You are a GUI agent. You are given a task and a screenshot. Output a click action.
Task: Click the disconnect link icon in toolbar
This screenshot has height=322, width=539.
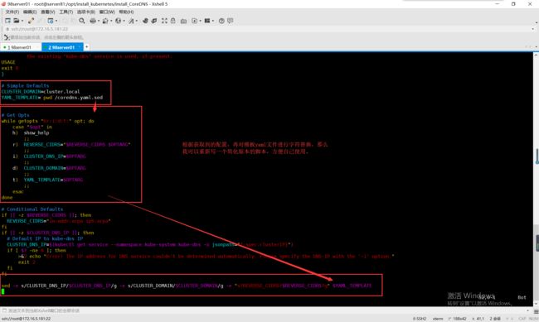point(31,21)
